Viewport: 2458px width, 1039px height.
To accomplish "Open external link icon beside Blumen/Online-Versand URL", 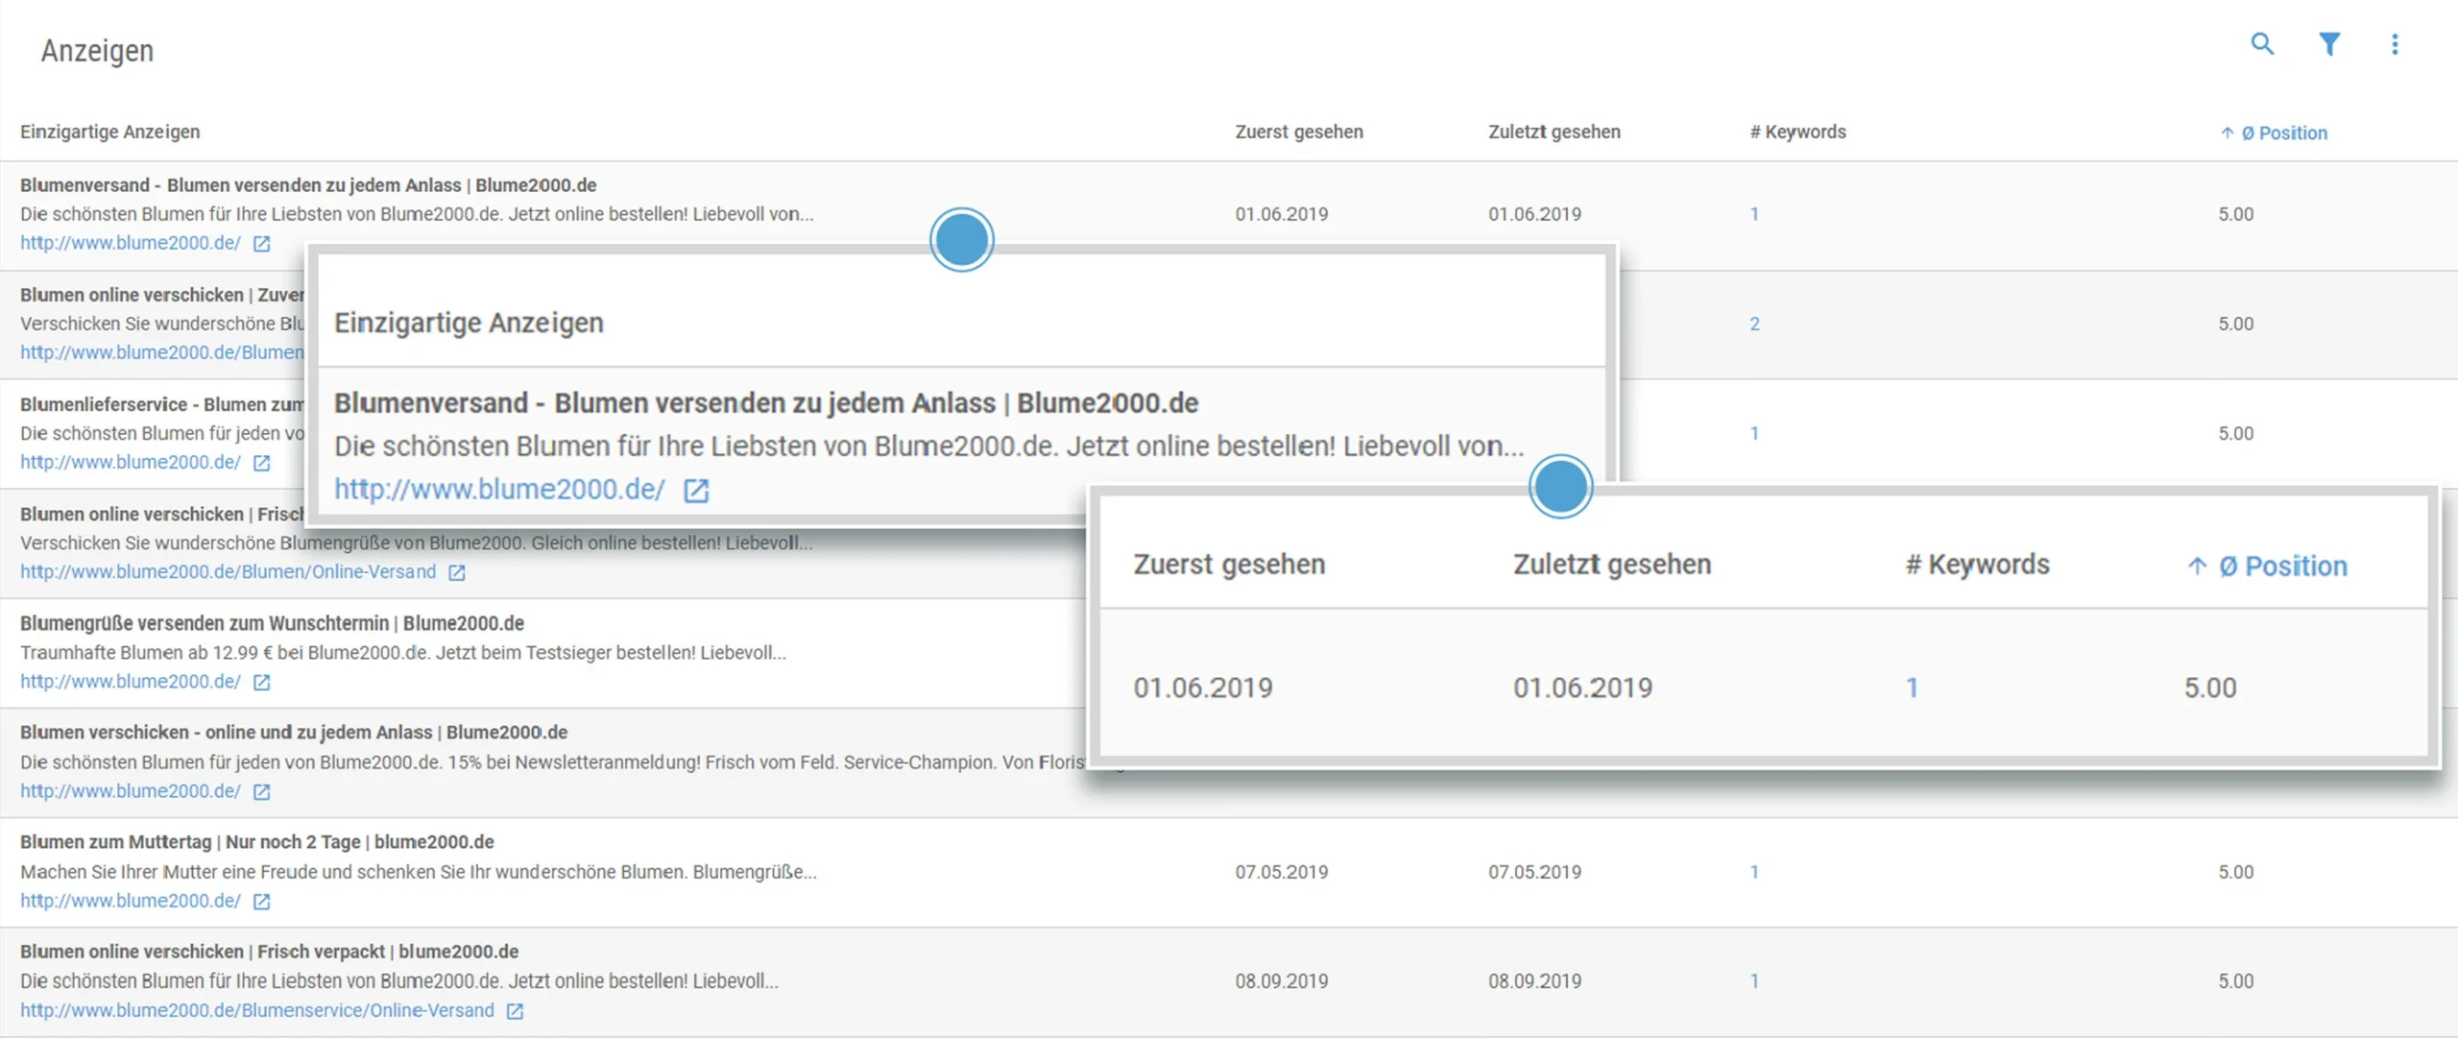I will [457, 572].
